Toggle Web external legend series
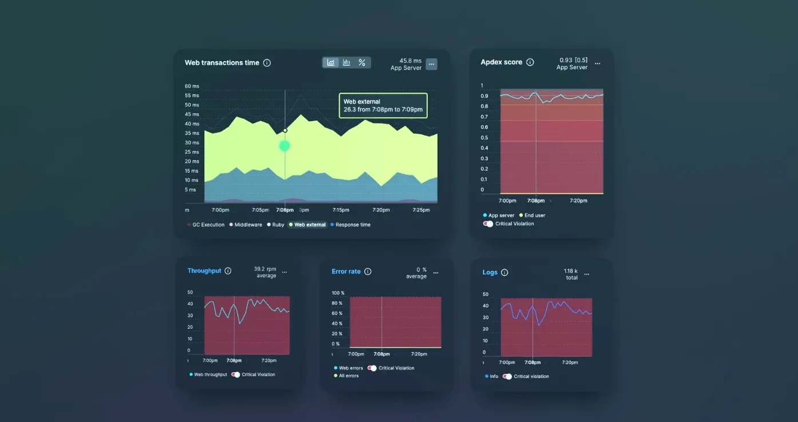Screen dimensions: 798x422 307,225
